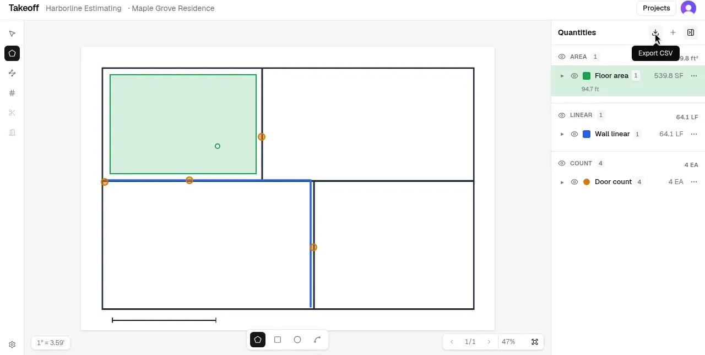Expand the Door count row

562,182
